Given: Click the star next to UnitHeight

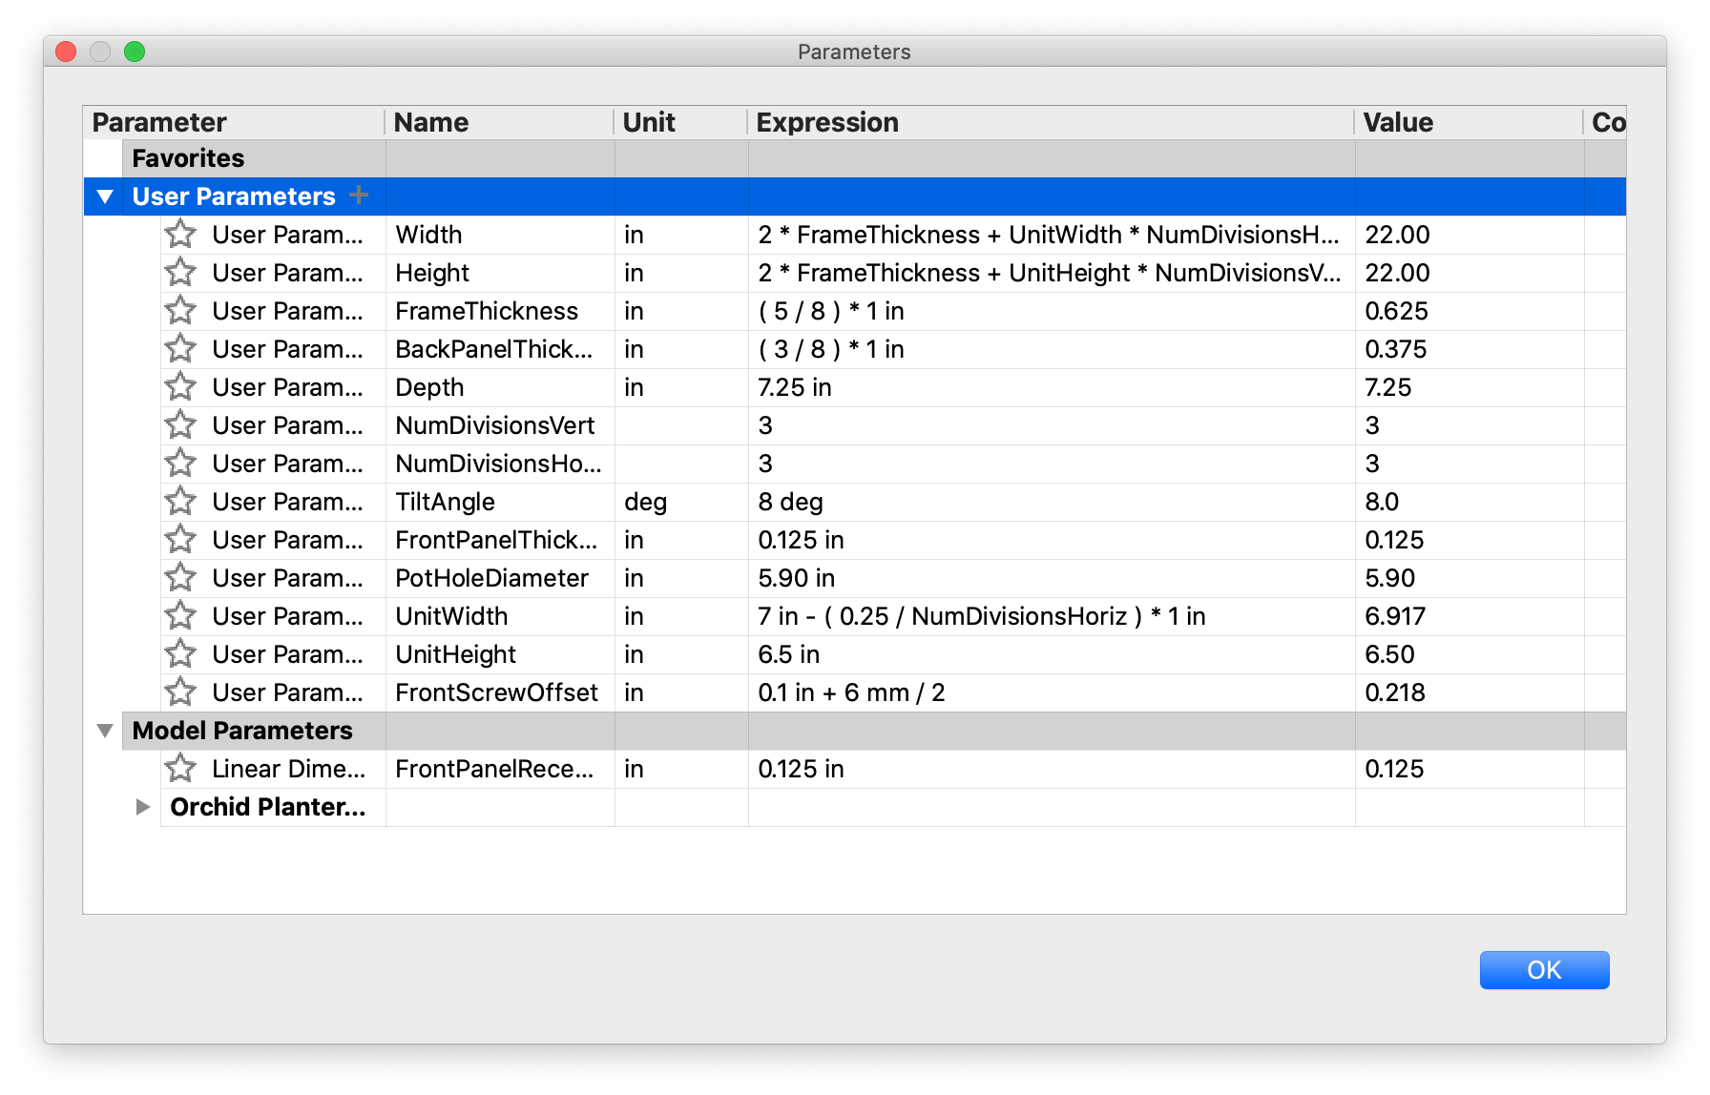Looking at the screenshot, I should 180,653.
